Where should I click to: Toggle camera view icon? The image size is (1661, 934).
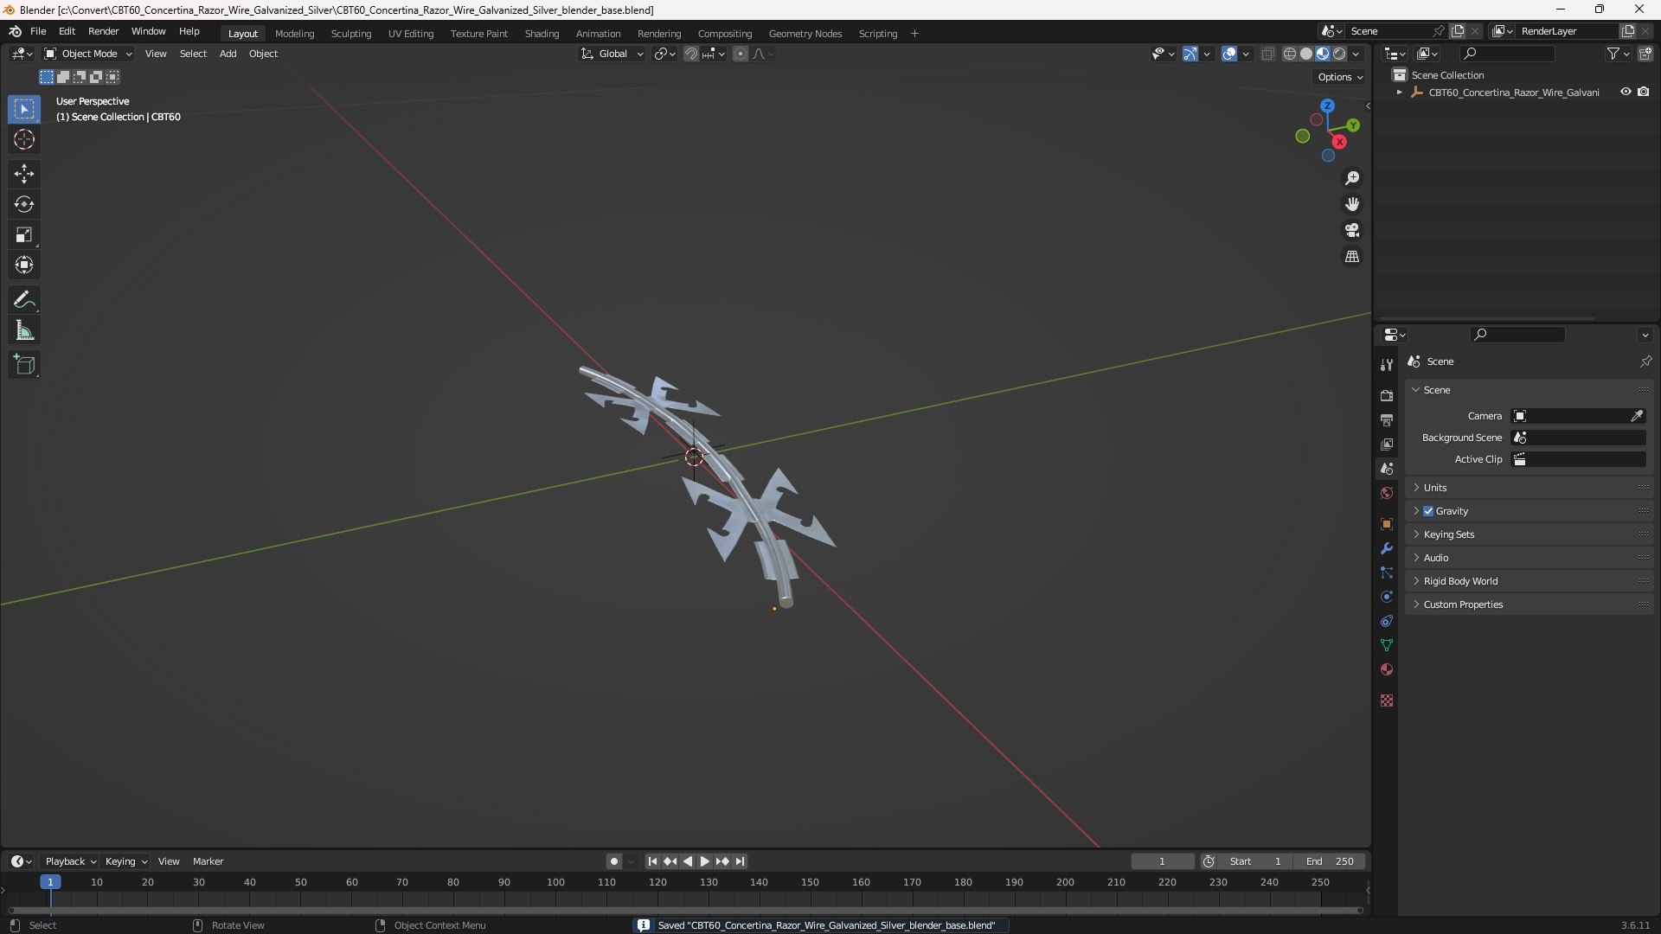click(1352, 230)
